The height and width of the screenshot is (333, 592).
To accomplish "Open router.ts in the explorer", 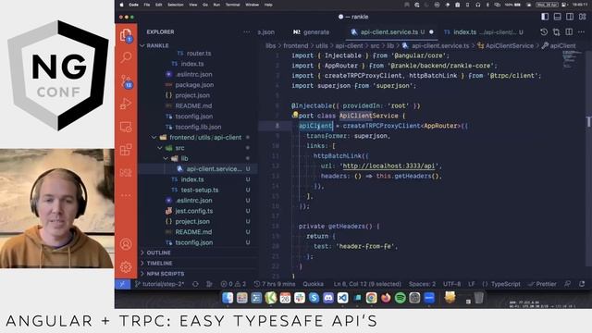I will tap(199, 54).
